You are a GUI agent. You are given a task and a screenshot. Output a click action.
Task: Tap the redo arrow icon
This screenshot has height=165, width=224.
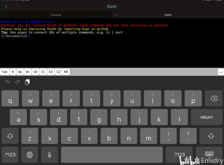(18, 82)
